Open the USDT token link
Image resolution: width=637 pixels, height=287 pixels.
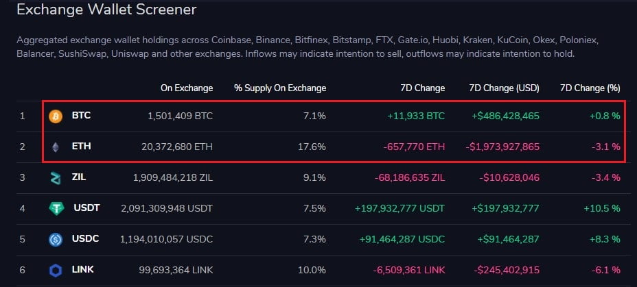pyautogui.click(x=86, y=208)
